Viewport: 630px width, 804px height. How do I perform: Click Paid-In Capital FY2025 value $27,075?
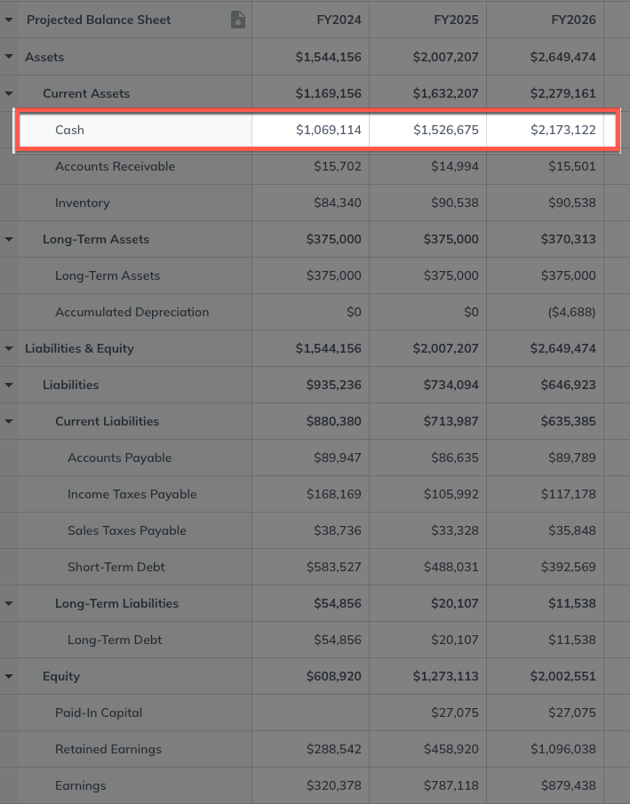click(455, 712)
